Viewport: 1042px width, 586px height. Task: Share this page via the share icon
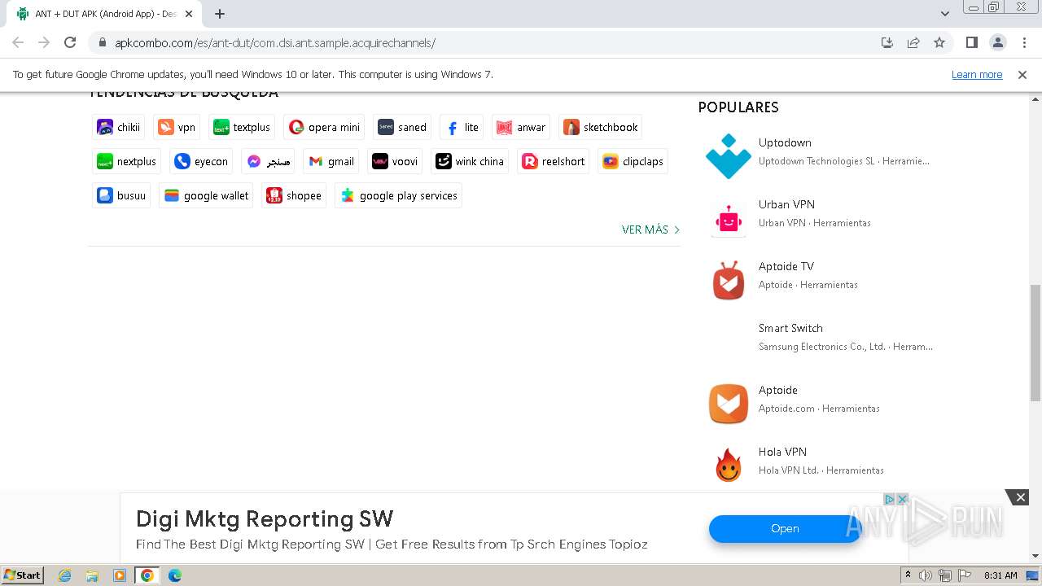click(x=913, y=42)
